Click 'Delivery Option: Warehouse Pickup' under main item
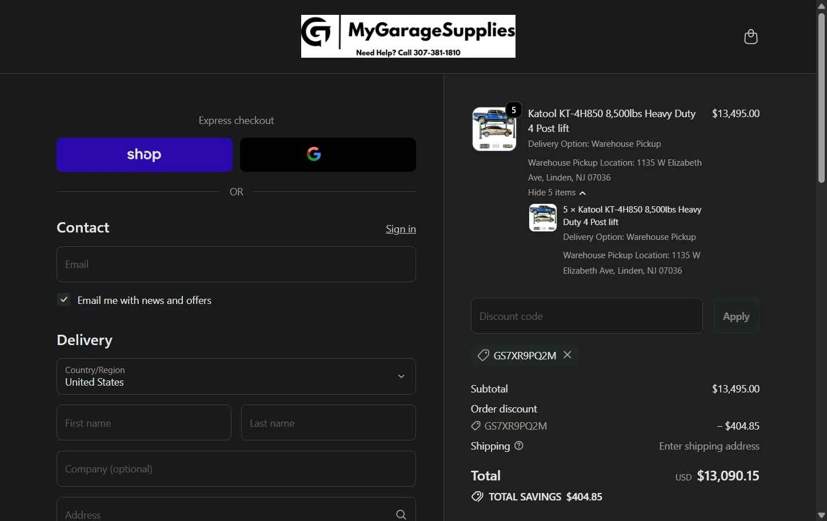 [x=594, y=144]
